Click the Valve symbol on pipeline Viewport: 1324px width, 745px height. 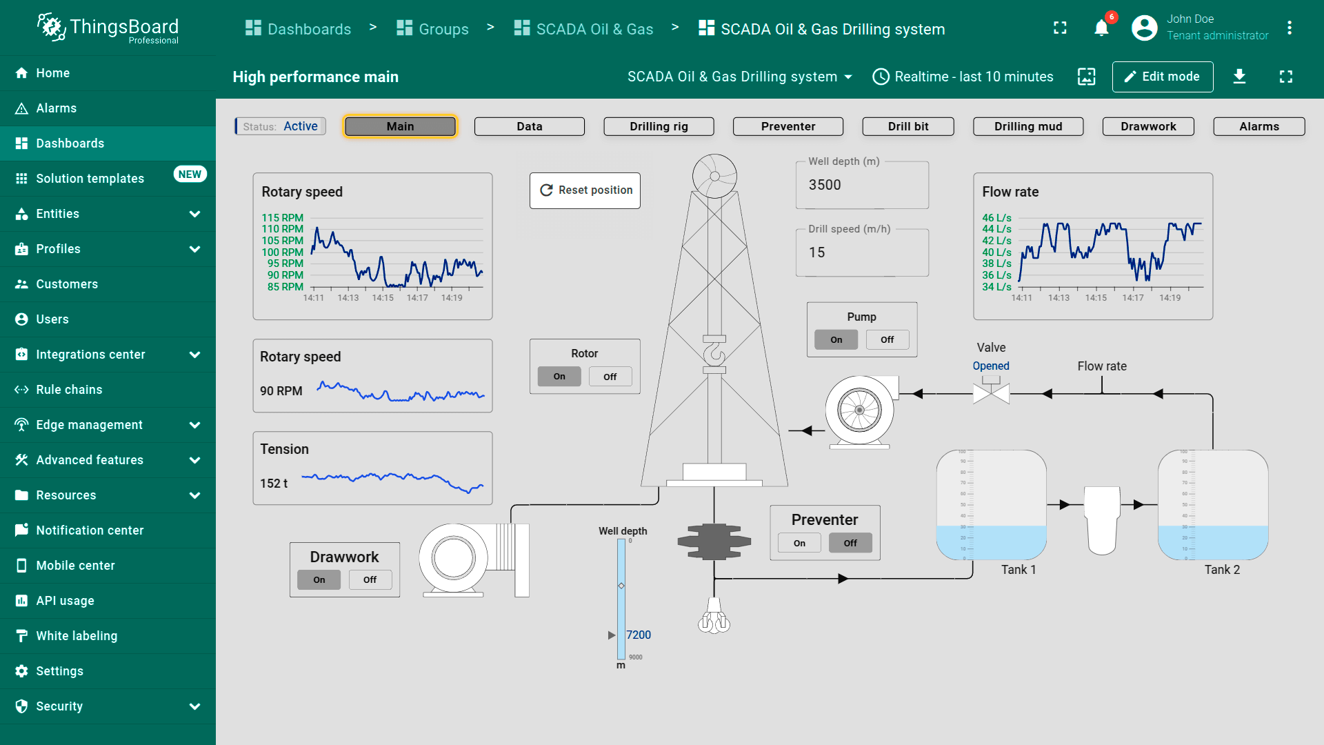coord(991,393)
